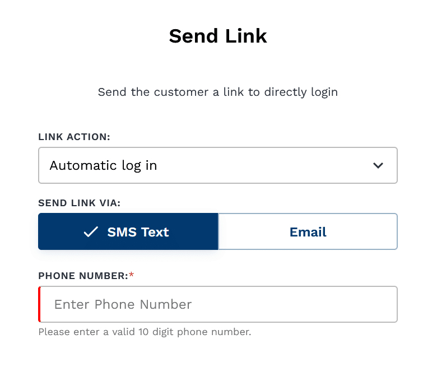Click the empty right end of phone field

(359, 304)
